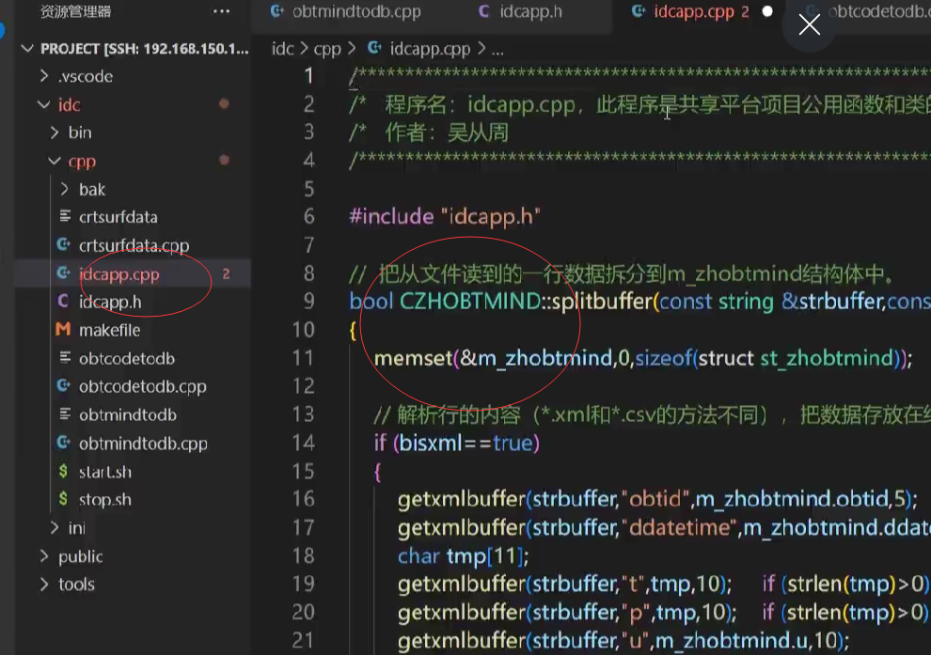The image size is (931, 655).
Task: Click 'char tmp[11];' declaration
Action: click(463, 556)
